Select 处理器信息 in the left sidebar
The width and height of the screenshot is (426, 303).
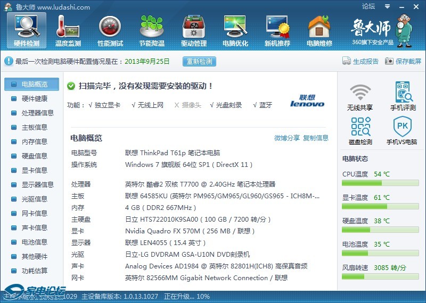[37, 113]
